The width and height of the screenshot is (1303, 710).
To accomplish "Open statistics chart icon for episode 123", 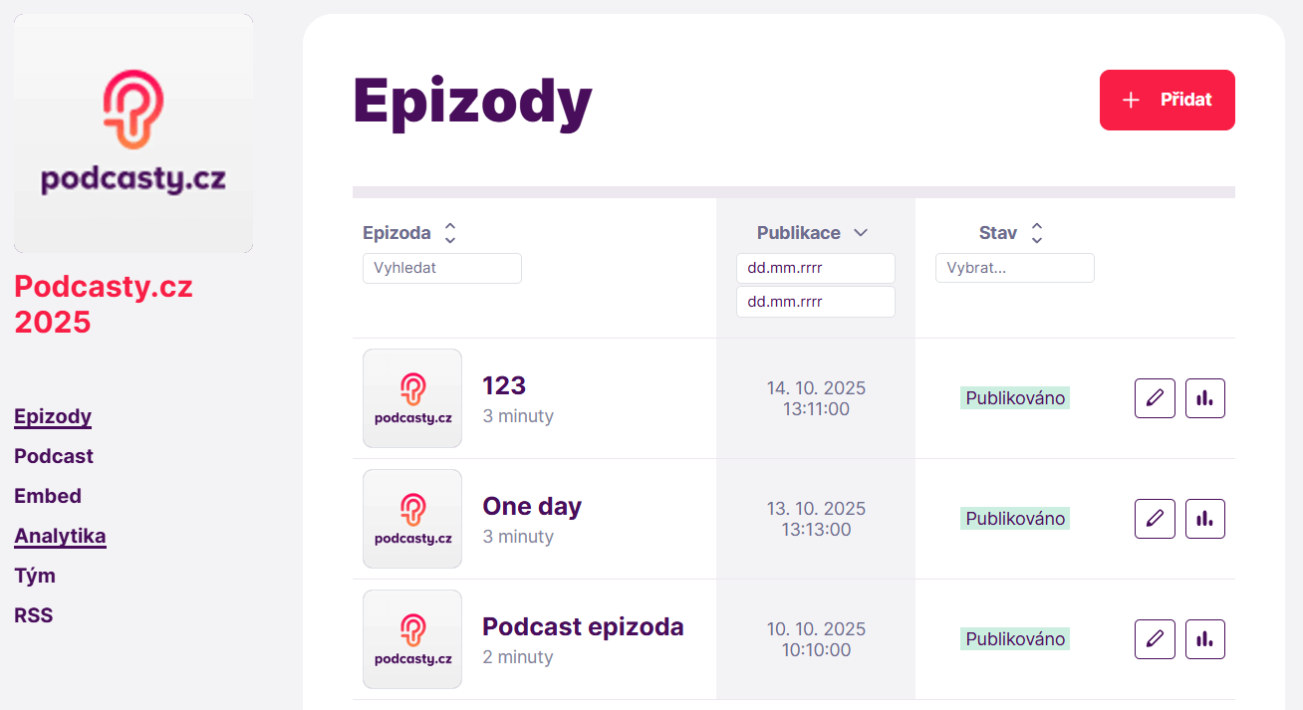I will 1204,398.
